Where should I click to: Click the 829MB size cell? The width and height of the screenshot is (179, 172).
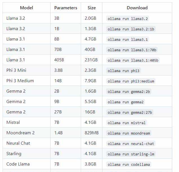(91, 133)
